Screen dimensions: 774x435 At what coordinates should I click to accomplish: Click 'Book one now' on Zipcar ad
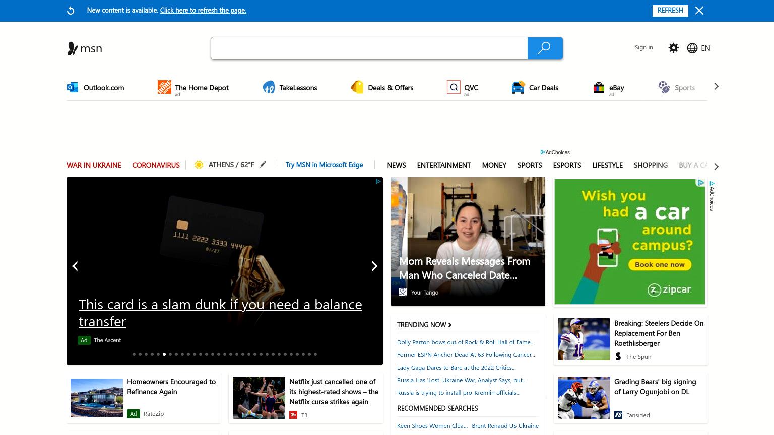(660, 265)
